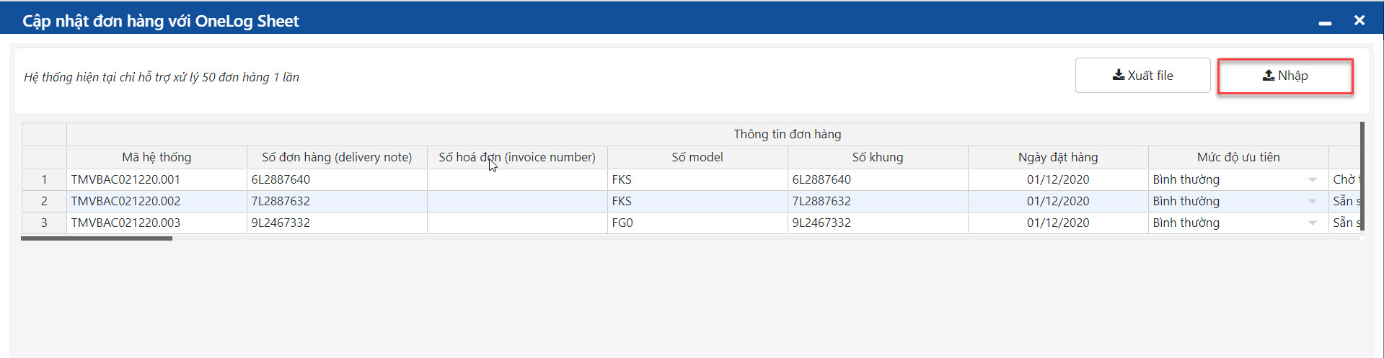Click order date 01/12/2020 in row 2
This screenshot has height=358, width=1384.
(x=1058, y=201)
